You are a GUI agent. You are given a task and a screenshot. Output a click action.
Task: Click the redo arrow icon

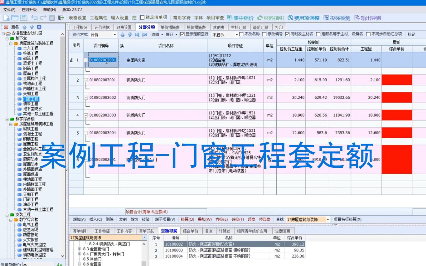tap(43, 18)
